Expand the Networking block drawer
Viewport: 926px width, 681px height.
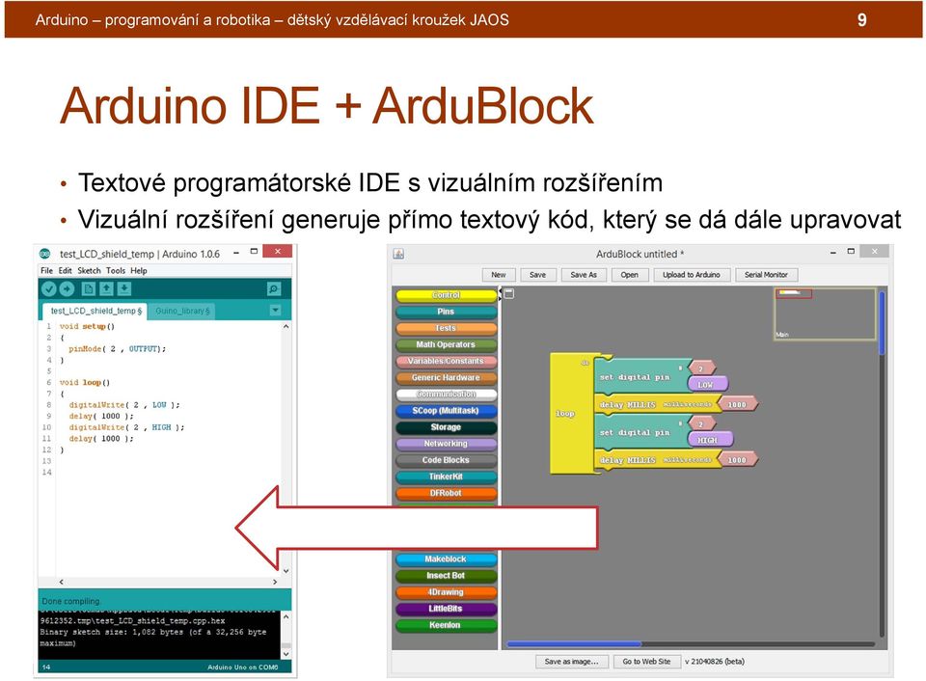click(x=446, y=444)
